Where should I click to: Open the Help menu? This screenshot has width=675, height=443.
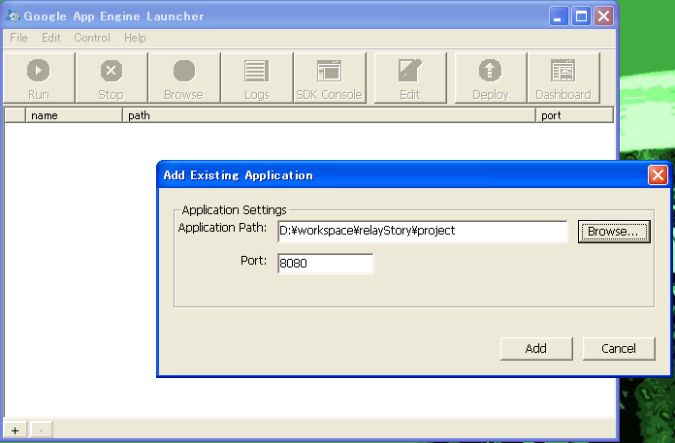135,38
